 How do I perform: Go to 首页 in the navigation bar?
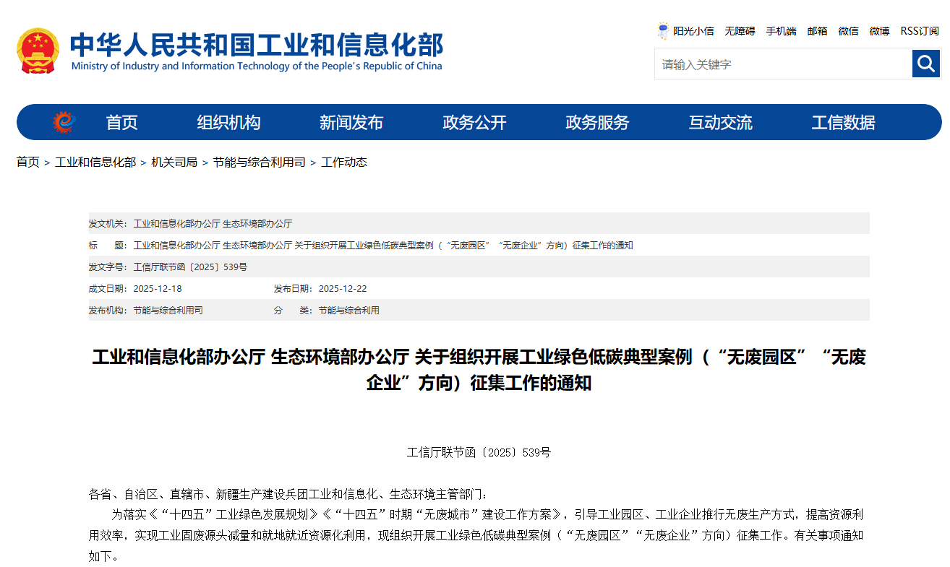point(121,123)
